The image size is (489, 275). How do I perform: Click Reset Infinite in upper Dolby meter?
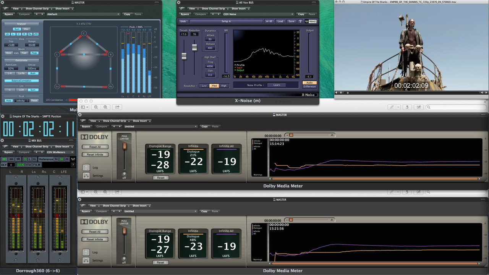coord(95,155)
